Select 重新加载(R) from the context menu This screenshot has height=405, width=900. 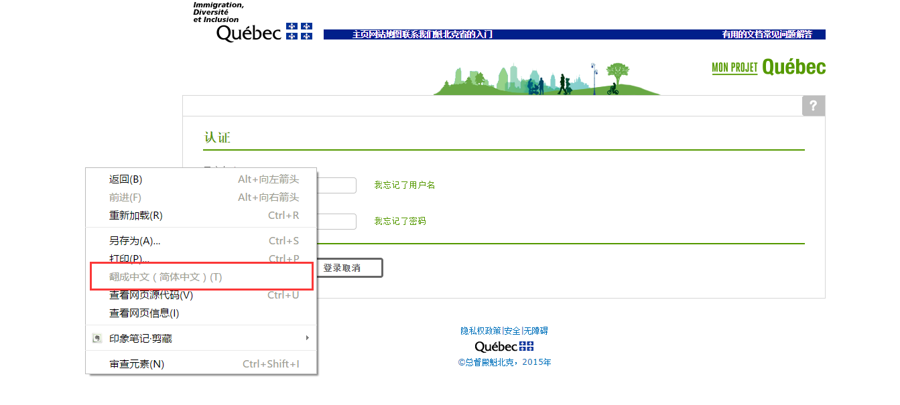(x=136, y=216)
